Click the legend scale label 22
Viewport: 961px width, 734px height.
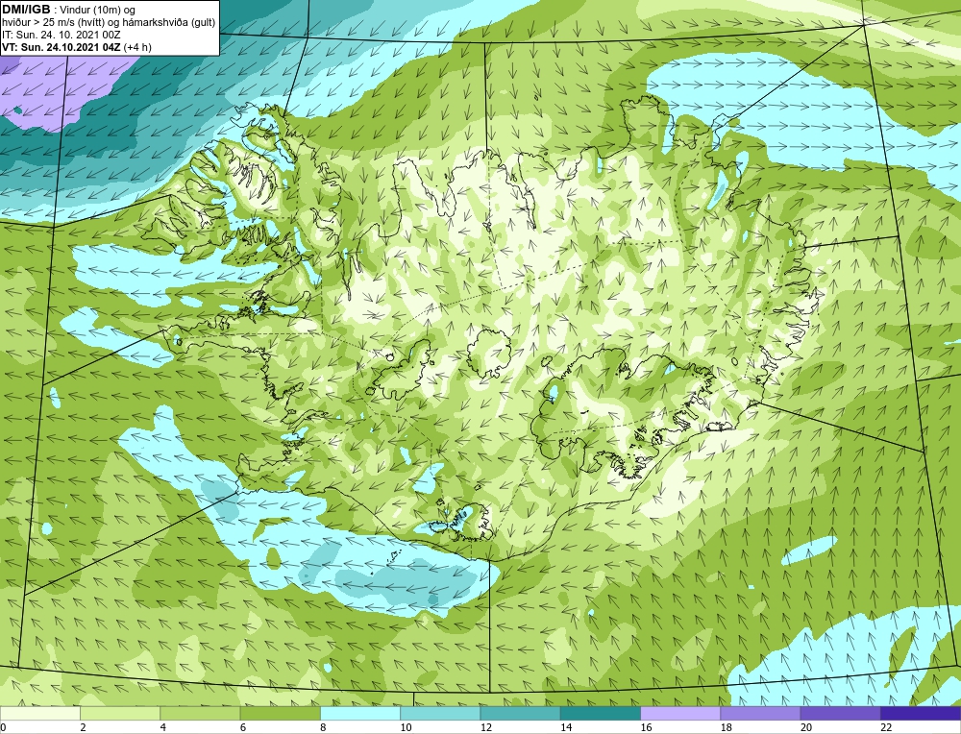[x=886, y=727]
